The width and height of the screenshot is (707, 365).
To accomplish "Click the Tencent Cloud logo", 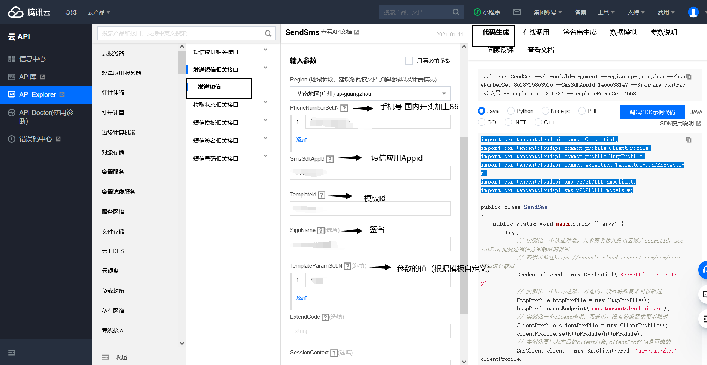I will point(29,12).
